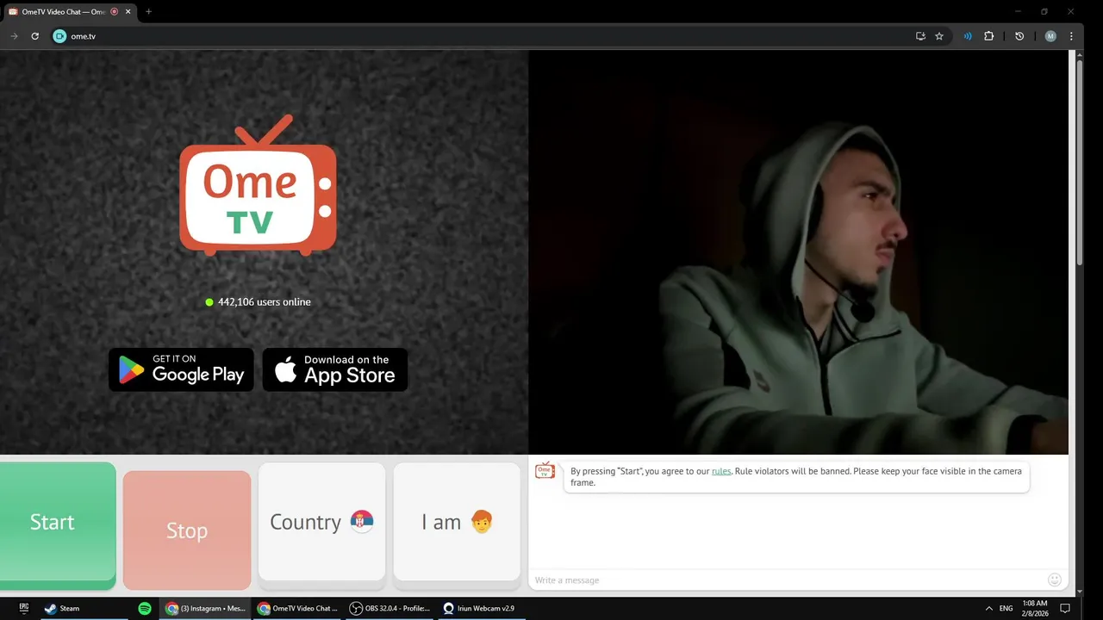Switch to Instagram Chrome window in taskbar
The height and width of the screenshot is (620, 1103).
[206, 608]
